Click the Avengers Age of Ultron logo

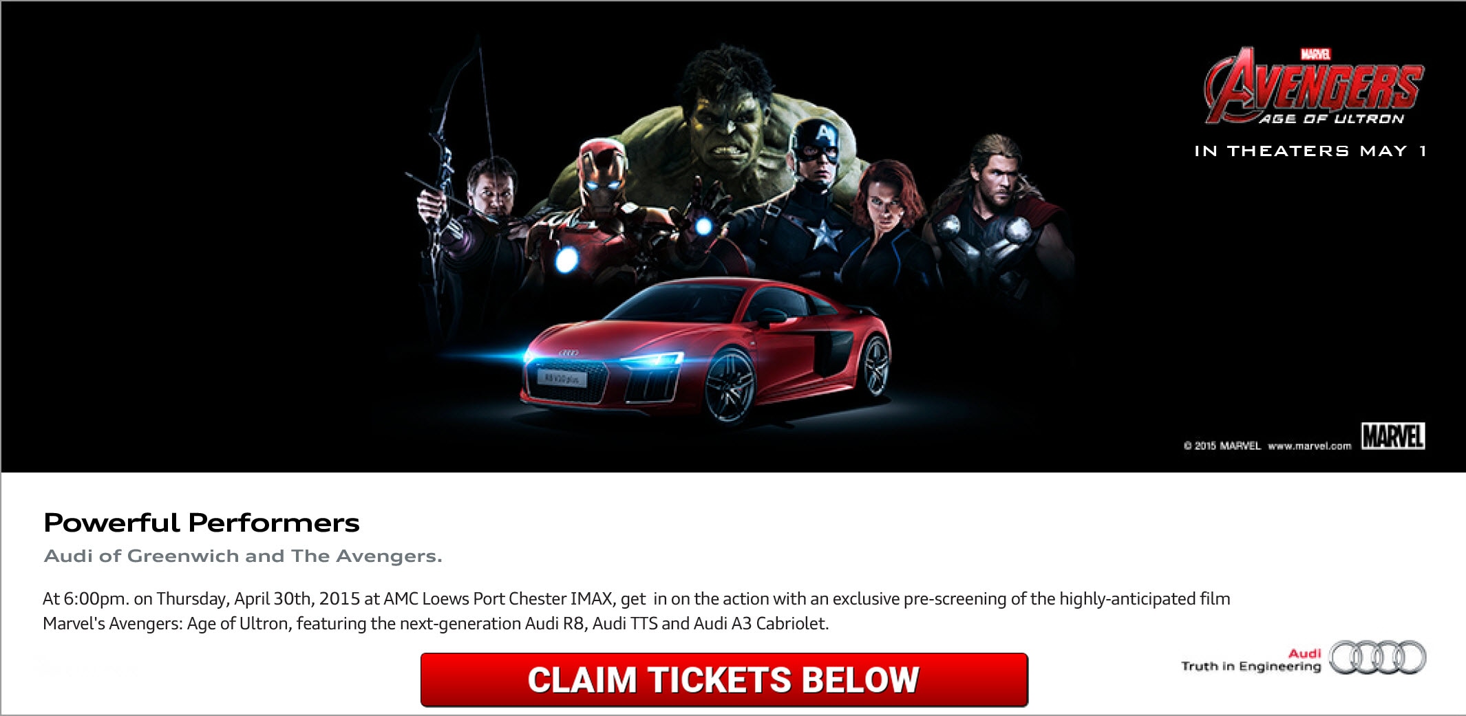click(1314, 87)
